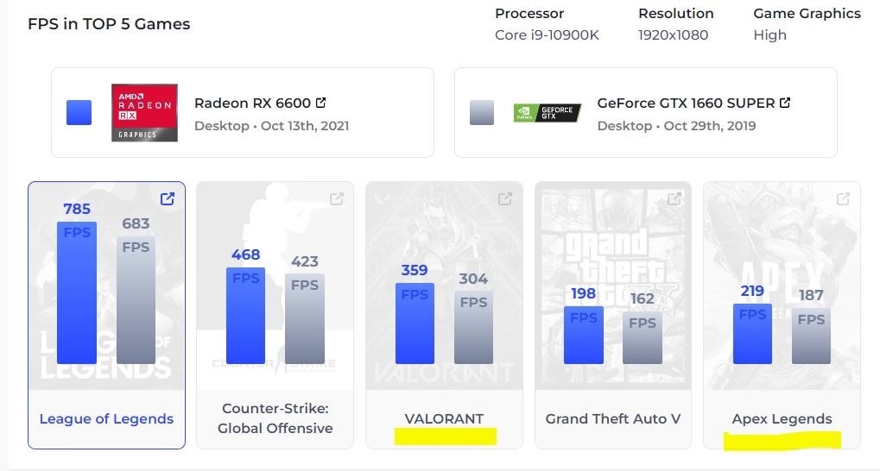This screenshot has height=471, width=880.
Task: Click the AMD Radeon RX graphics logo
Action: tap(144, 113)
